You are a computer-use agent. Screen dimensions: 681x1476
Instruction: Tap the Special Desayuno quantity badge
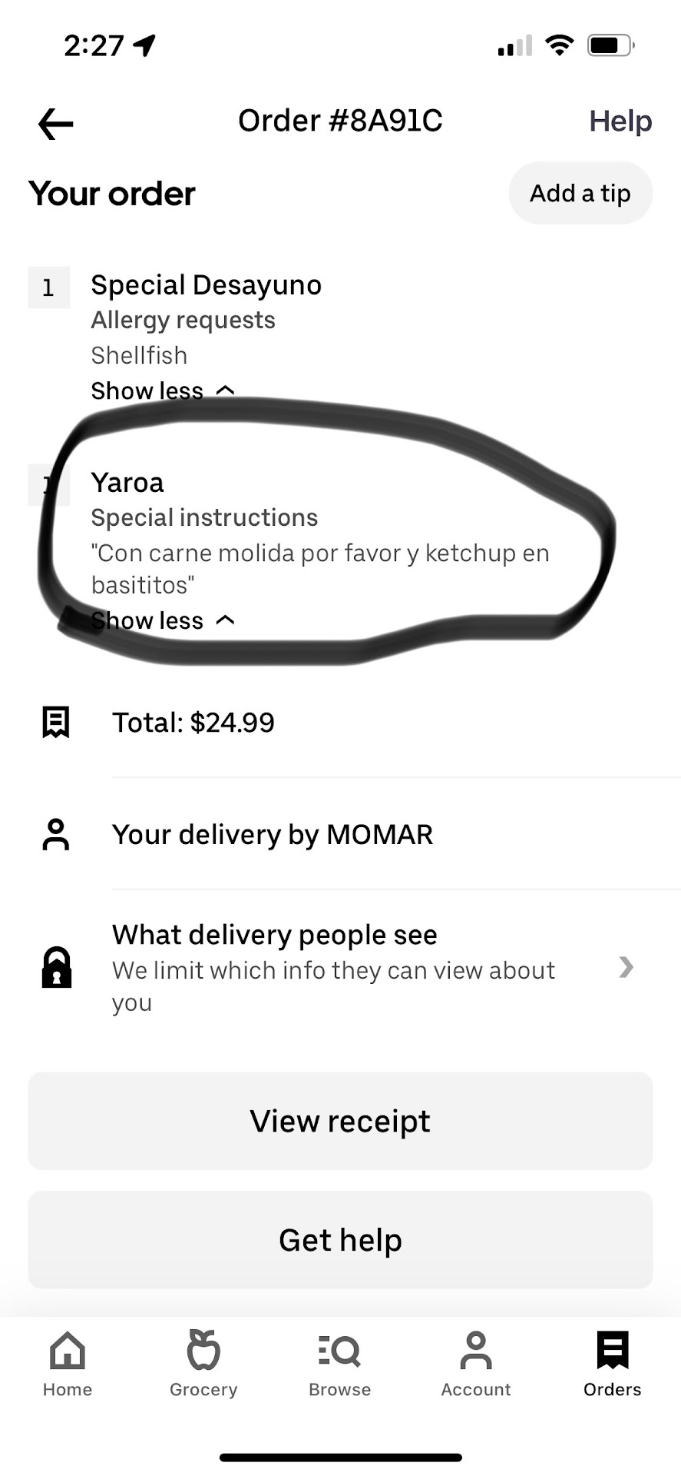(48, 288)
